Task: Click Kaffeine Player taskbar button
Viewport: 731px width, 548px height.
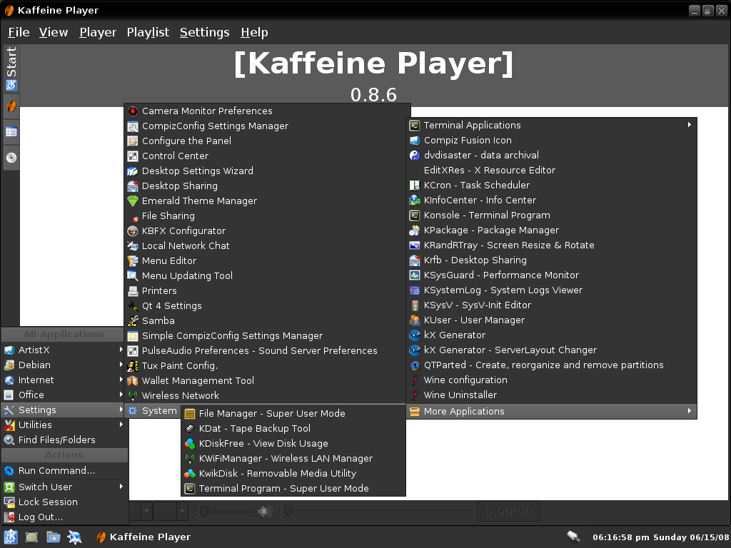Action: click(x=143, y=537)
